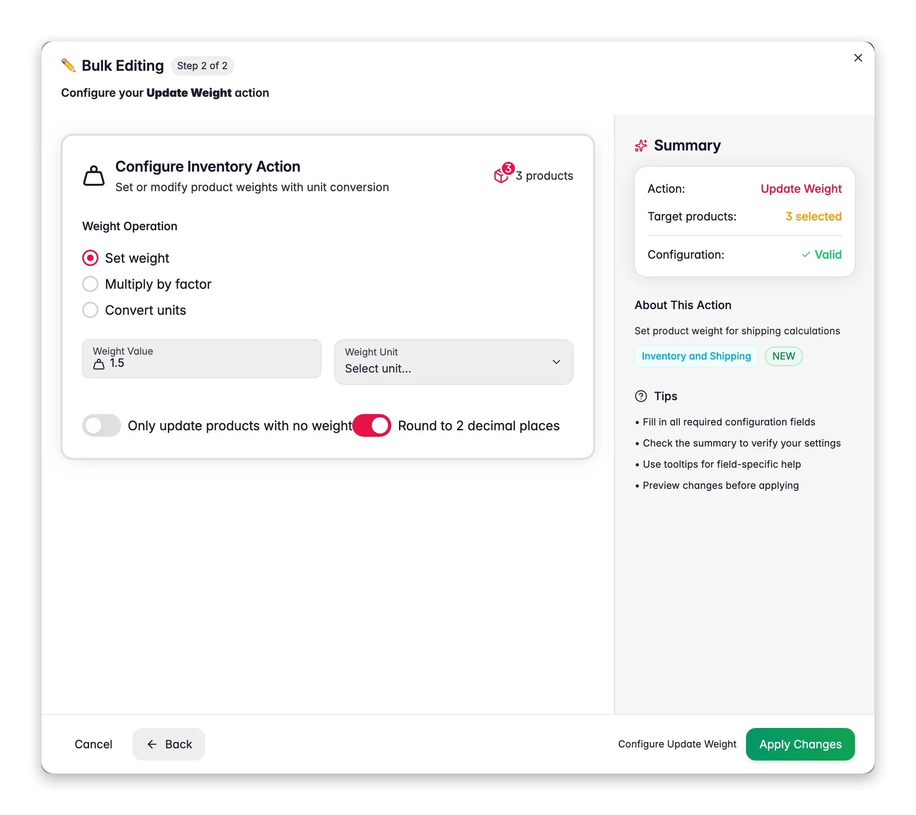
Task: Open the Weight Unit dropdown
Action: [x=454, y=362]
